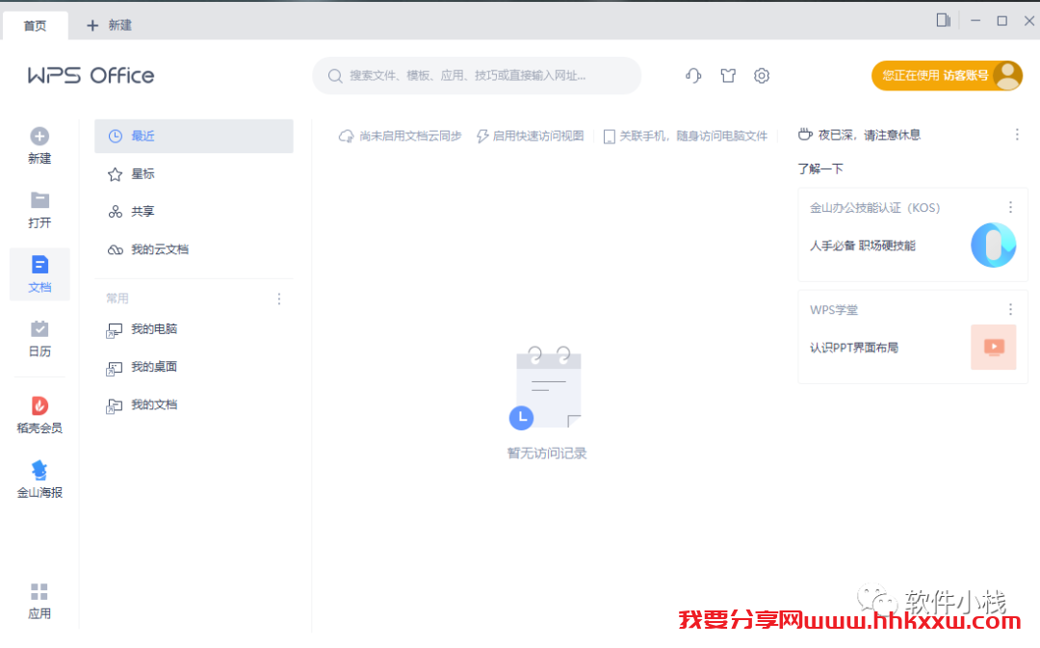The height and width of the screenshot is (648, 1040).
Task: Open 人手必备 职场硬技能 article
Action: pyautogui.click(x=862, y=246)
